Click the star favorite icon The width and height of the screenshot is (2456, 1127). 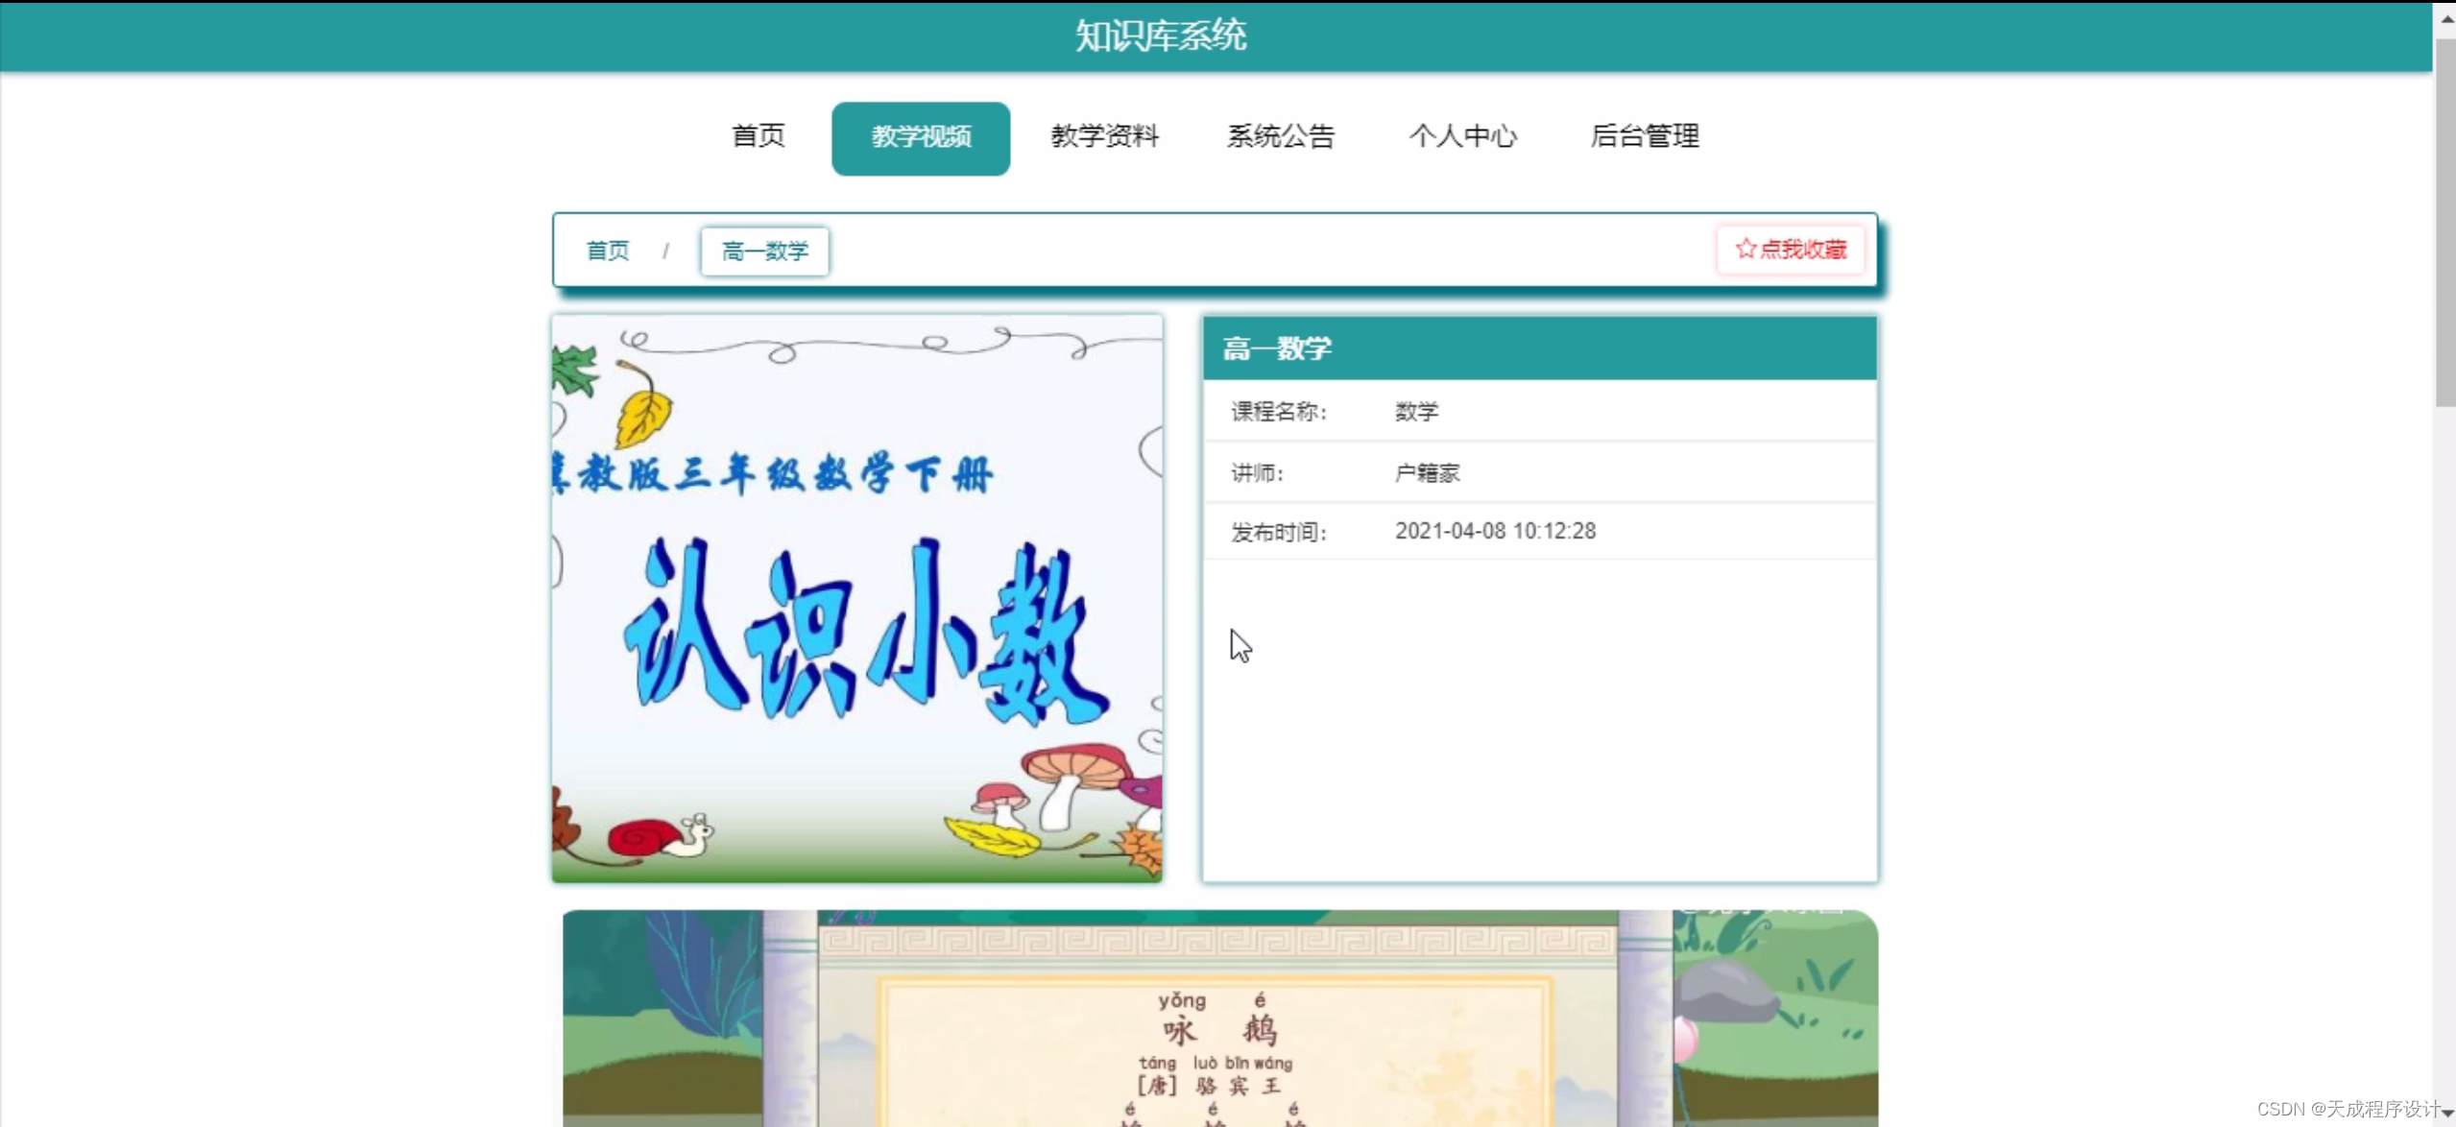[x=1745, y=250]
